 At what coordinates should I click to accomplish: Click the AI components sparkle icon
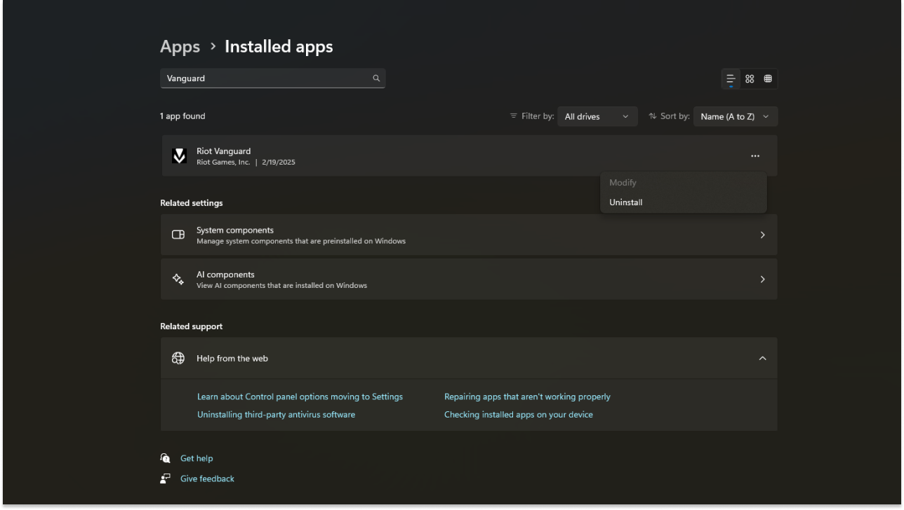[178, 279]
